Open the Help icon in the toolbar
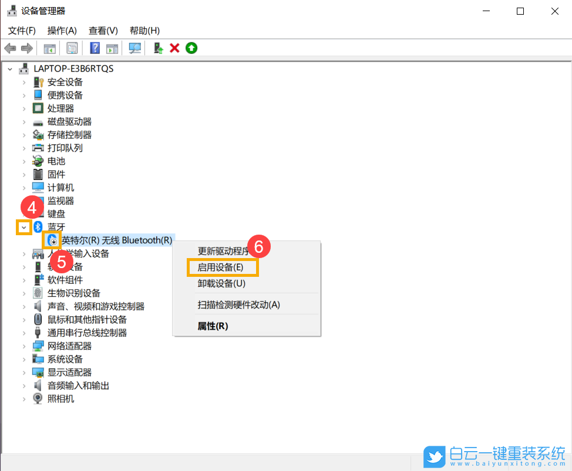 pos(95,48)
